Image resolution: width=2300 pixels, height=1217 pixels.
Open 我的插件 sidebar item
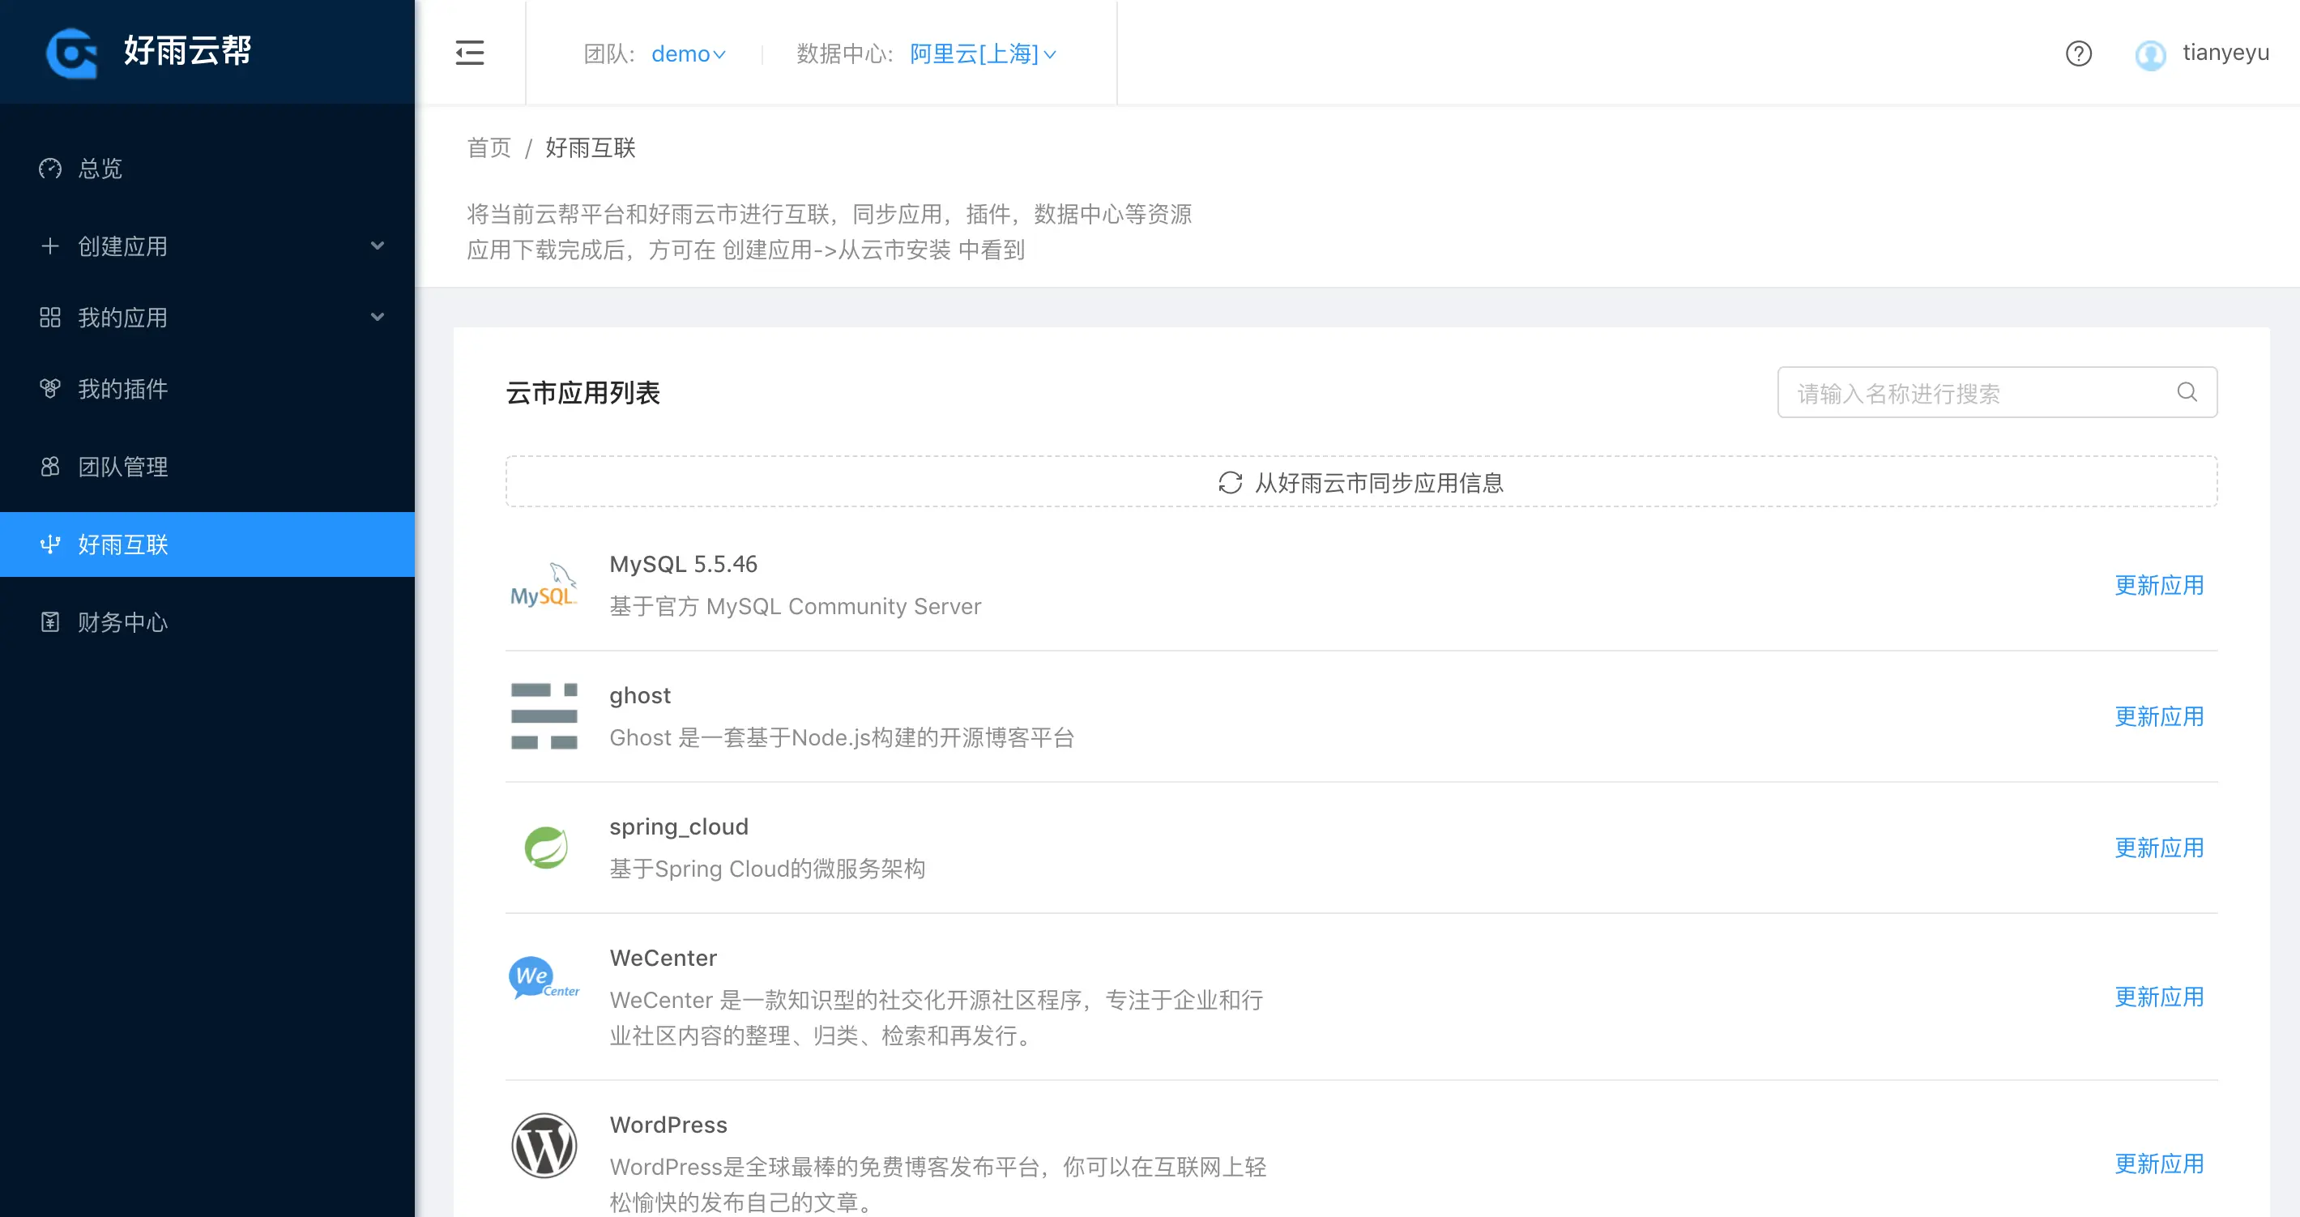[122, 388]
